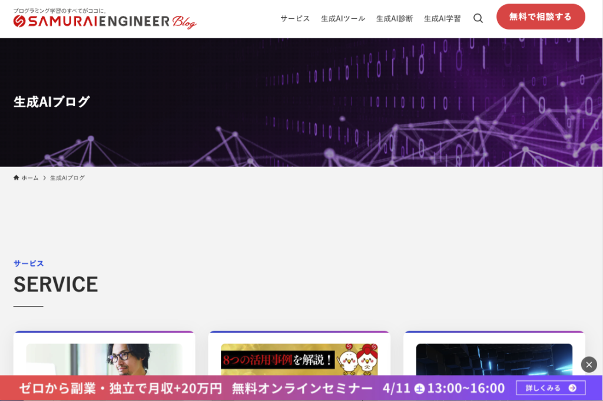603x401 pixels.
Task: Click 生成AIブログ in the breadcrumb
Action: [x=67, y=178]
